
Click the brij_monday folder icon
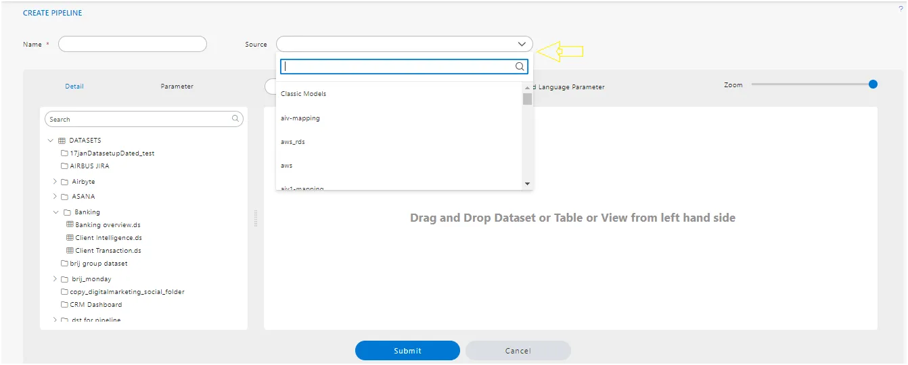(x=64, y=279)
